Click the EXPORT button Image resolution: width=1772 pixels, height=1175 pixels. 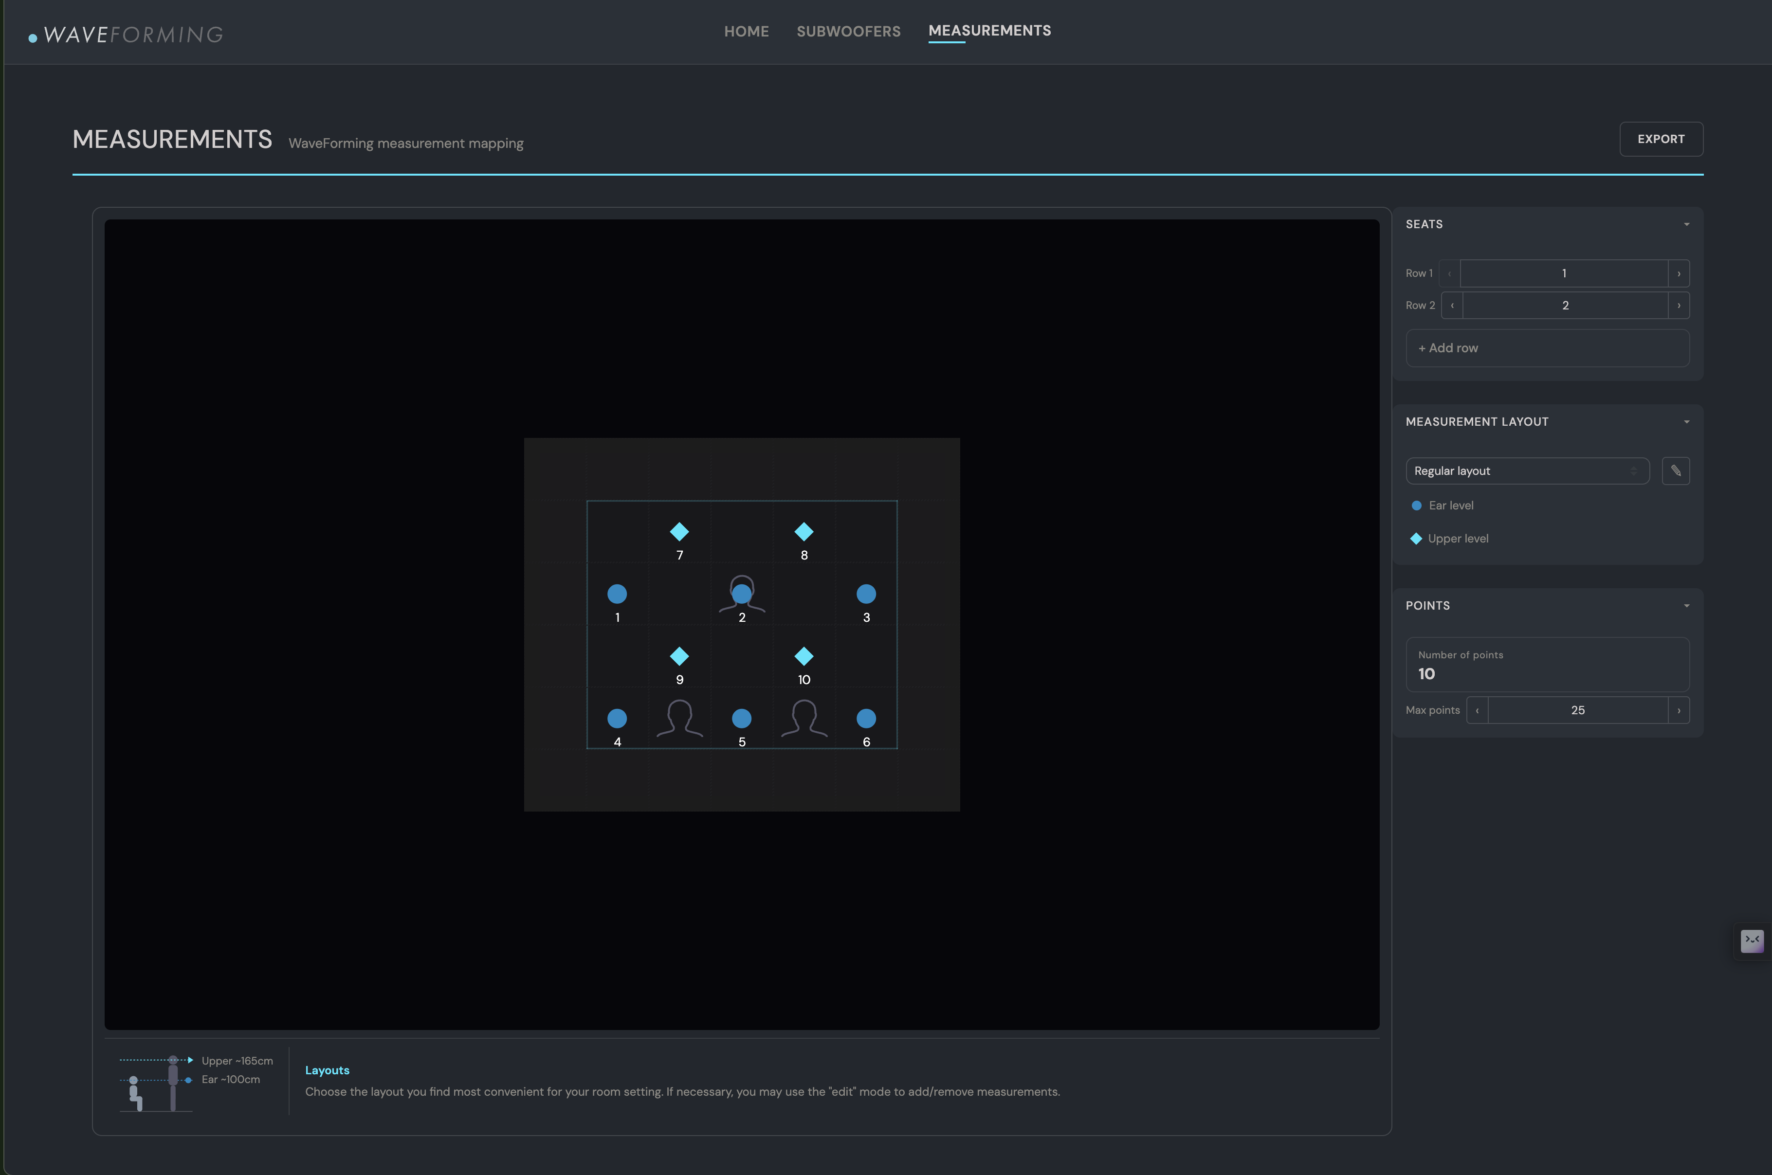pos(1661,139)
